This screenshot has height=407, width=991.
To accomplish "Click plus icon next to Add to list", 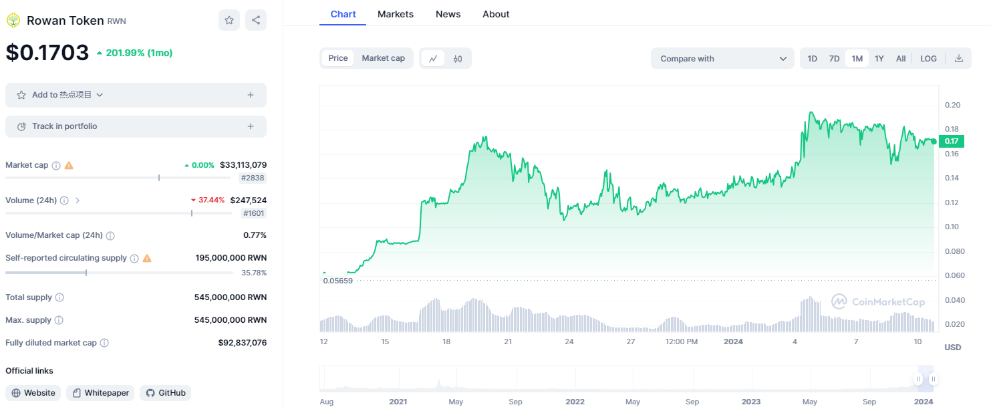I will pos(251,95).
